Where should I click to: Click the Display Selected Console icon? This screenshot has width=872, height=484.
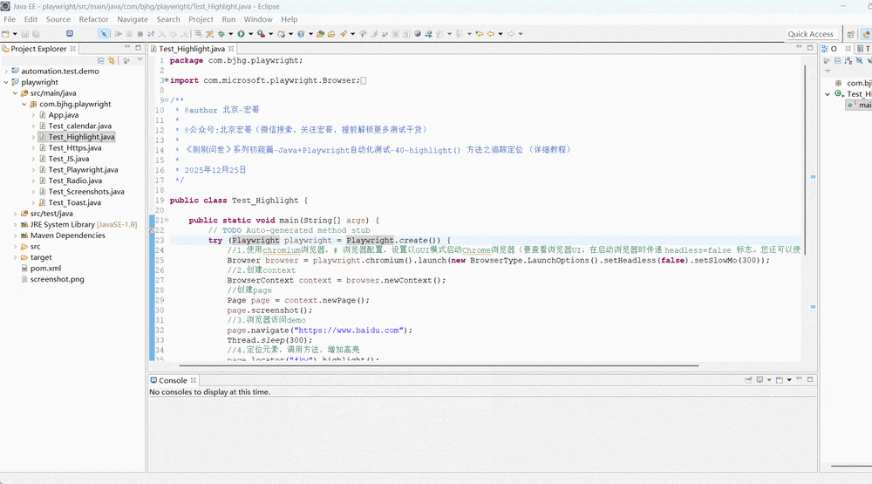tap(760, 379)
